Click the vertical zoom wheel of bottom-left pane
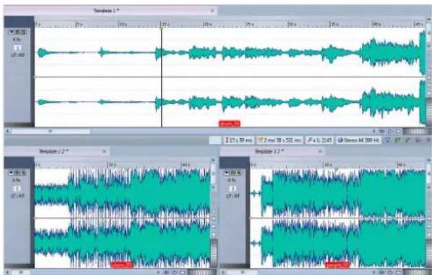This screenshot has height=275, width=432. click(x=214, y=253)
